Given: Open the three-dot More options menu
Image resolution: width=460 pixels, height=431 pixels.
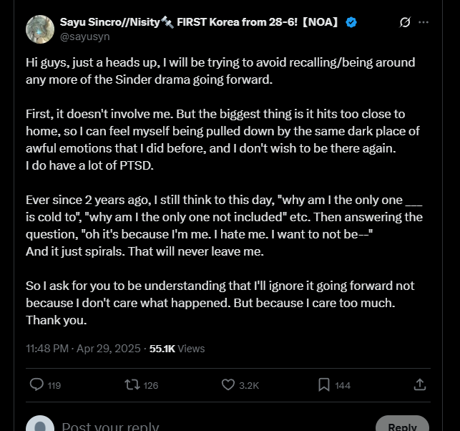Looking at the screenshot, I should (x=424, y=22).
